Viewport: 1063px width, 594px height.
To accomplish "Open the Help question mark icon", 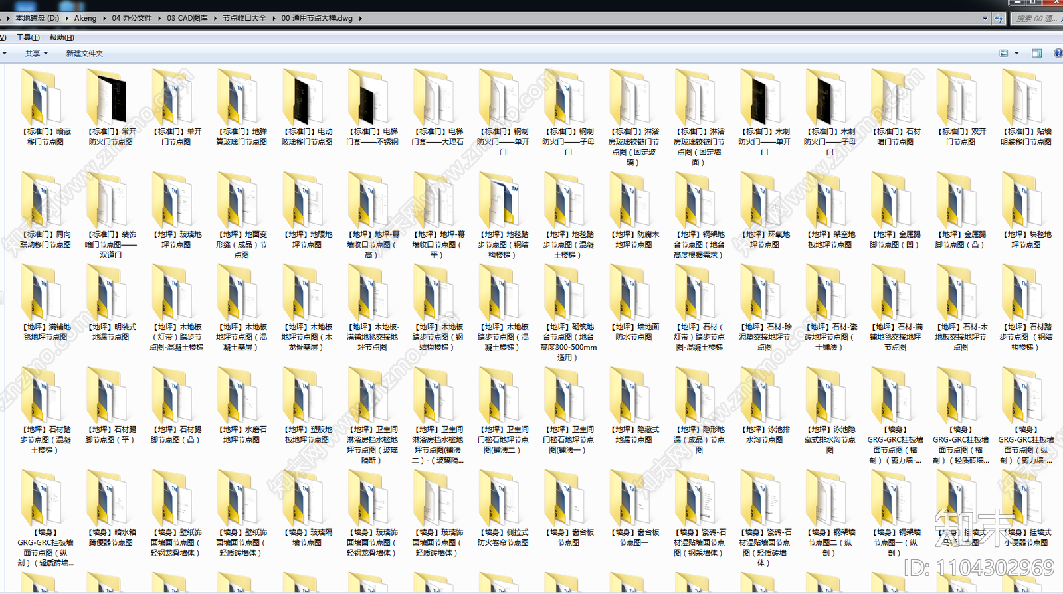I will click(x=1058, y=54).
